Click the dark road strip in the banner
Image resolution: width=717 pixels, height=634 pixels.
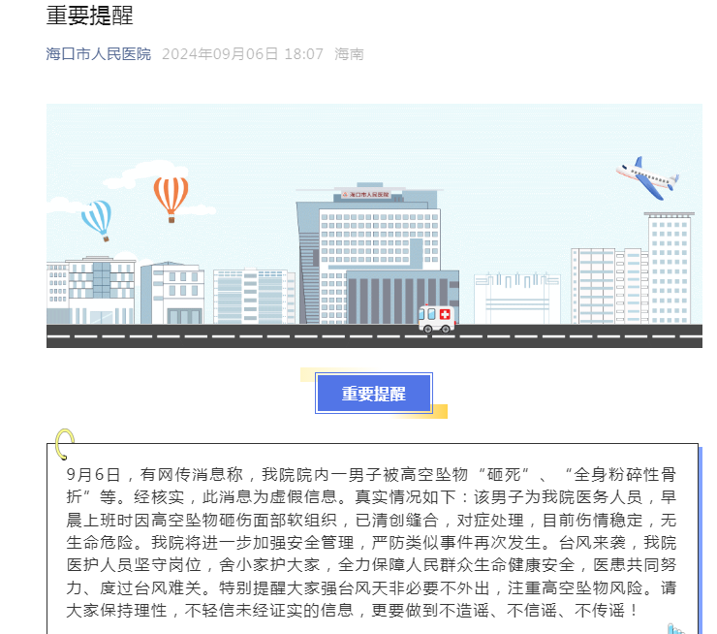point(374,335)
